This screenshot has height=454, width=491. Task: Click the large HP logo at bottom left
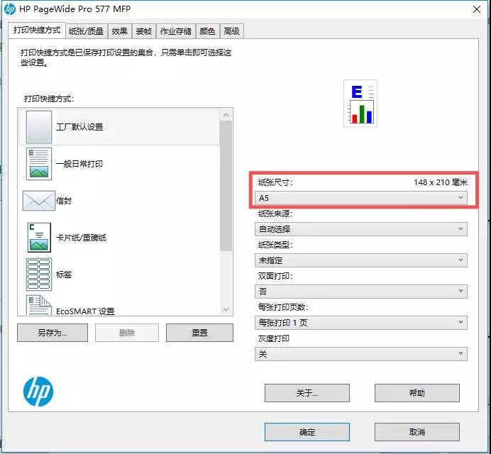click(x=38, y=392)
